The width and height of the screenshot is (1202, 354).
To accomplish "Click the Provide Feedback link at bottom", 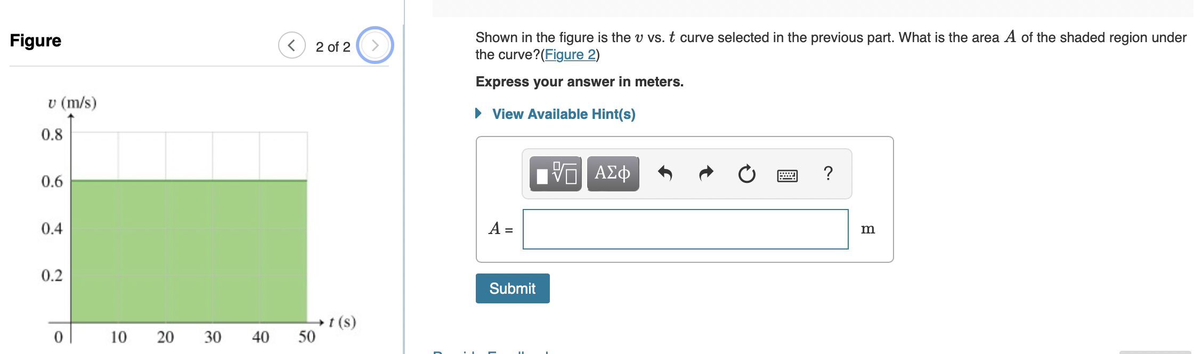I will [x=491, y=352].
